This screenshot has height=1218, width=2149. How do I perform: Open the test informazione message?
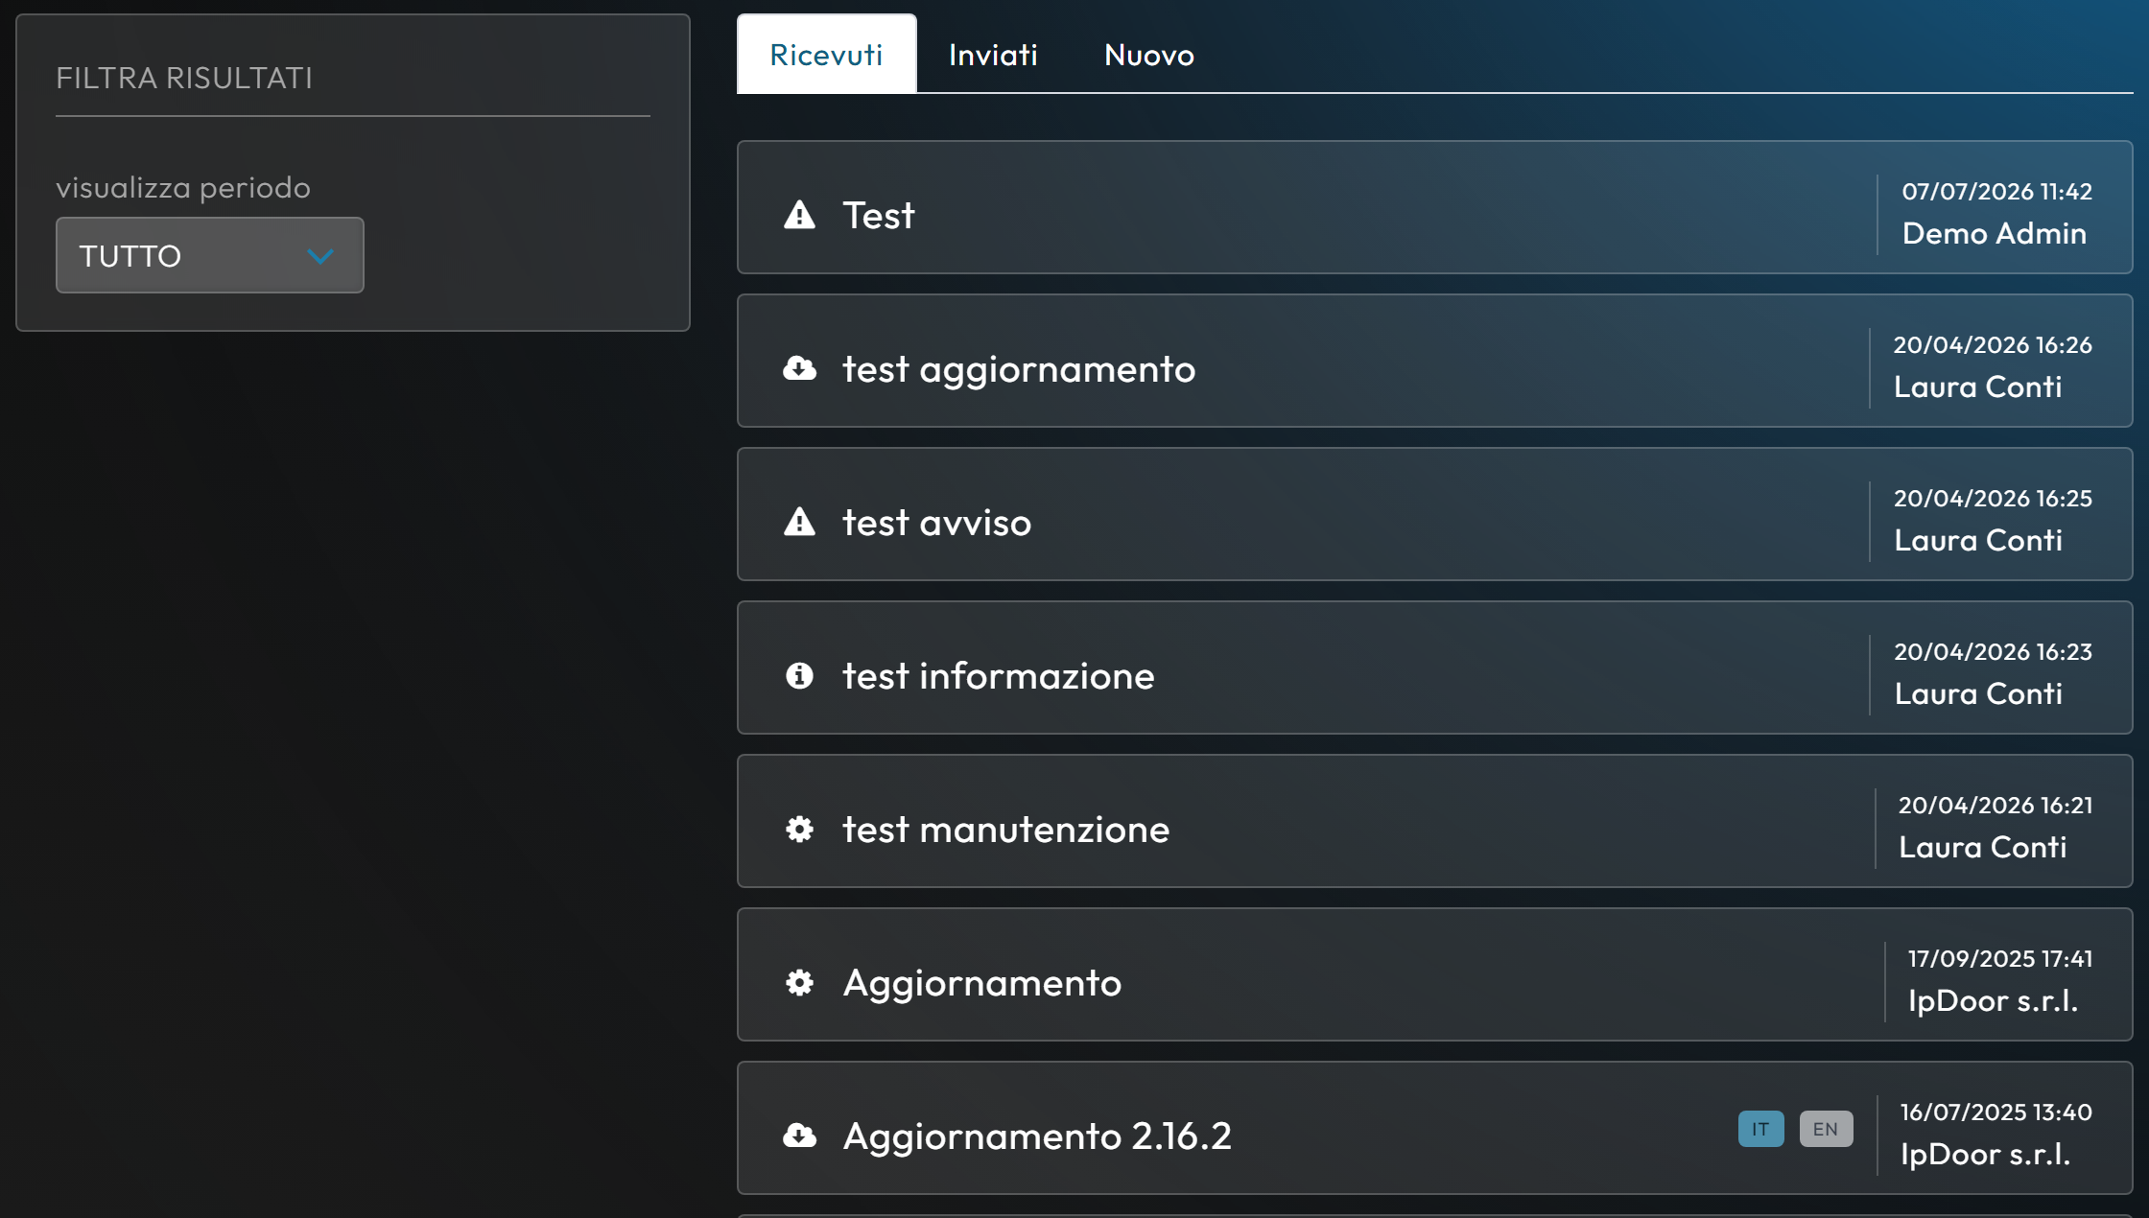(1434, 668)
